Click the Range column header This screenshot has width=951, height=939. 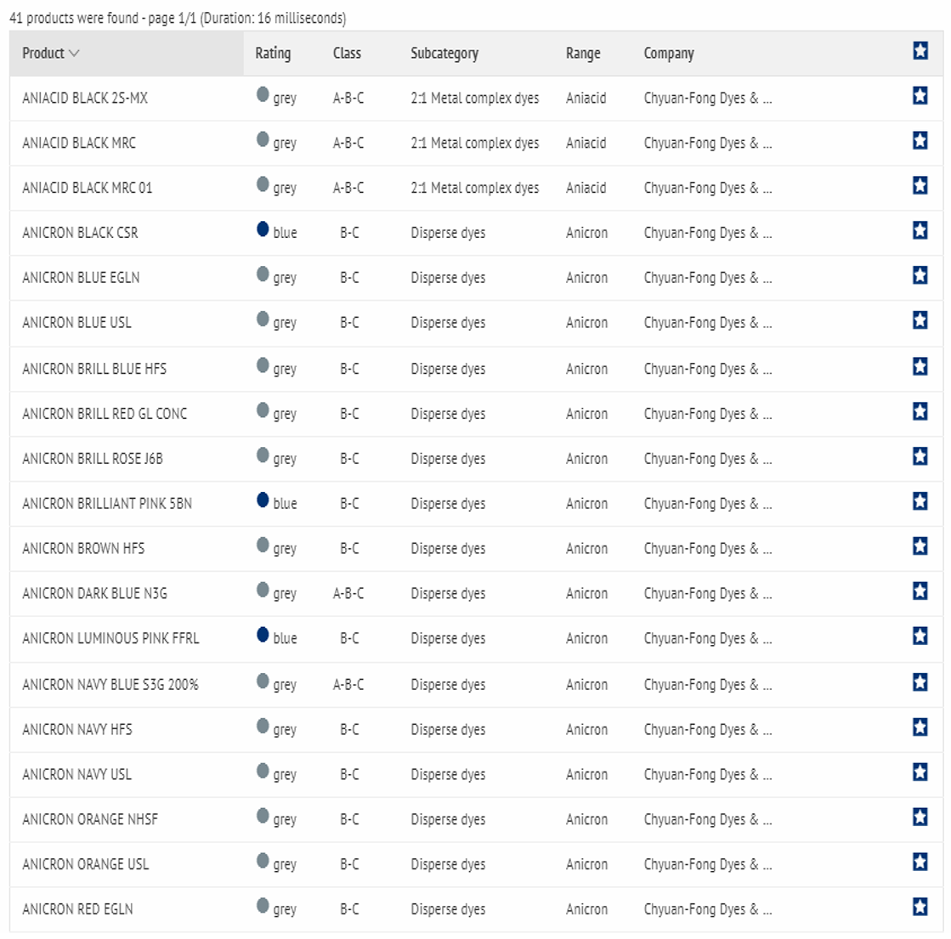(x=583, y=54)
